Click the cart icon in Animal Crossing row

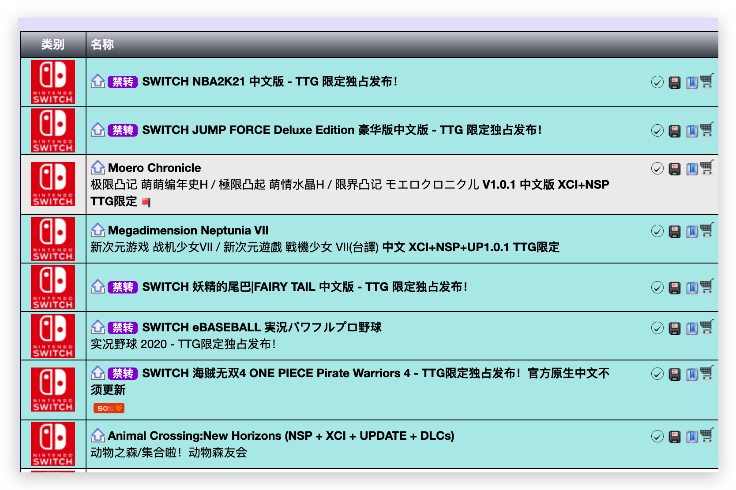(706, 435)
